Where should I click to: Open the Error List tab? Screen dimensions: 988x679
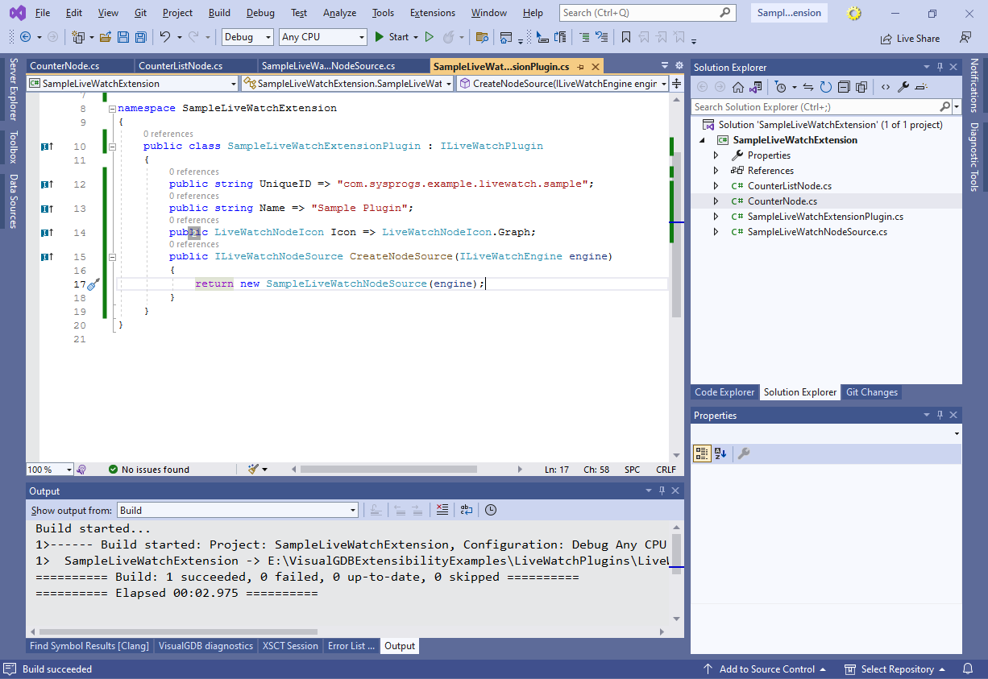[351, 646]
